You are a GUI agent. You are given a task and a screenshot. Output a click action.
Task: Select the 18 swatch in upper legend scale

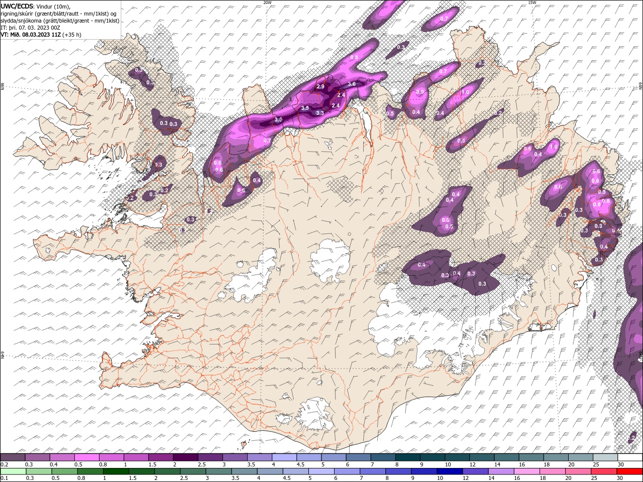click(556, 457)
